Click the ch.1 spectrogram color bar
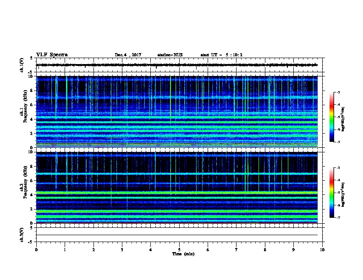Image resolution: width=363 pixels, height=280 pixels. click(x=331, y=117)
